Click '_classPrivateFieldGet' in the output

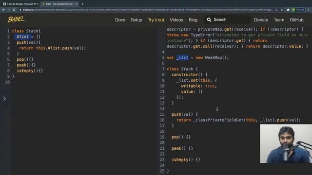[x=218, y=120]
